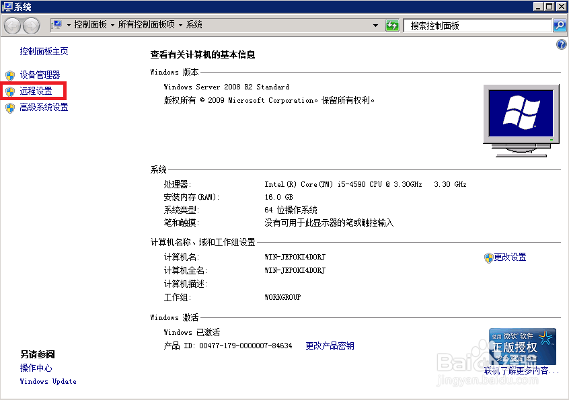Click the 16.0 GB memory value
The width and height of the screenshot is (569, 400).
pos(278,197)
